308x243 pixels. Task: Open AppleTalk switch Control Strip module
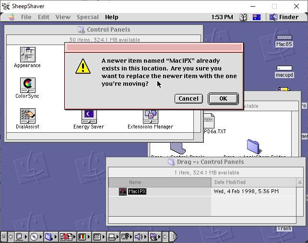click(21, 237)
